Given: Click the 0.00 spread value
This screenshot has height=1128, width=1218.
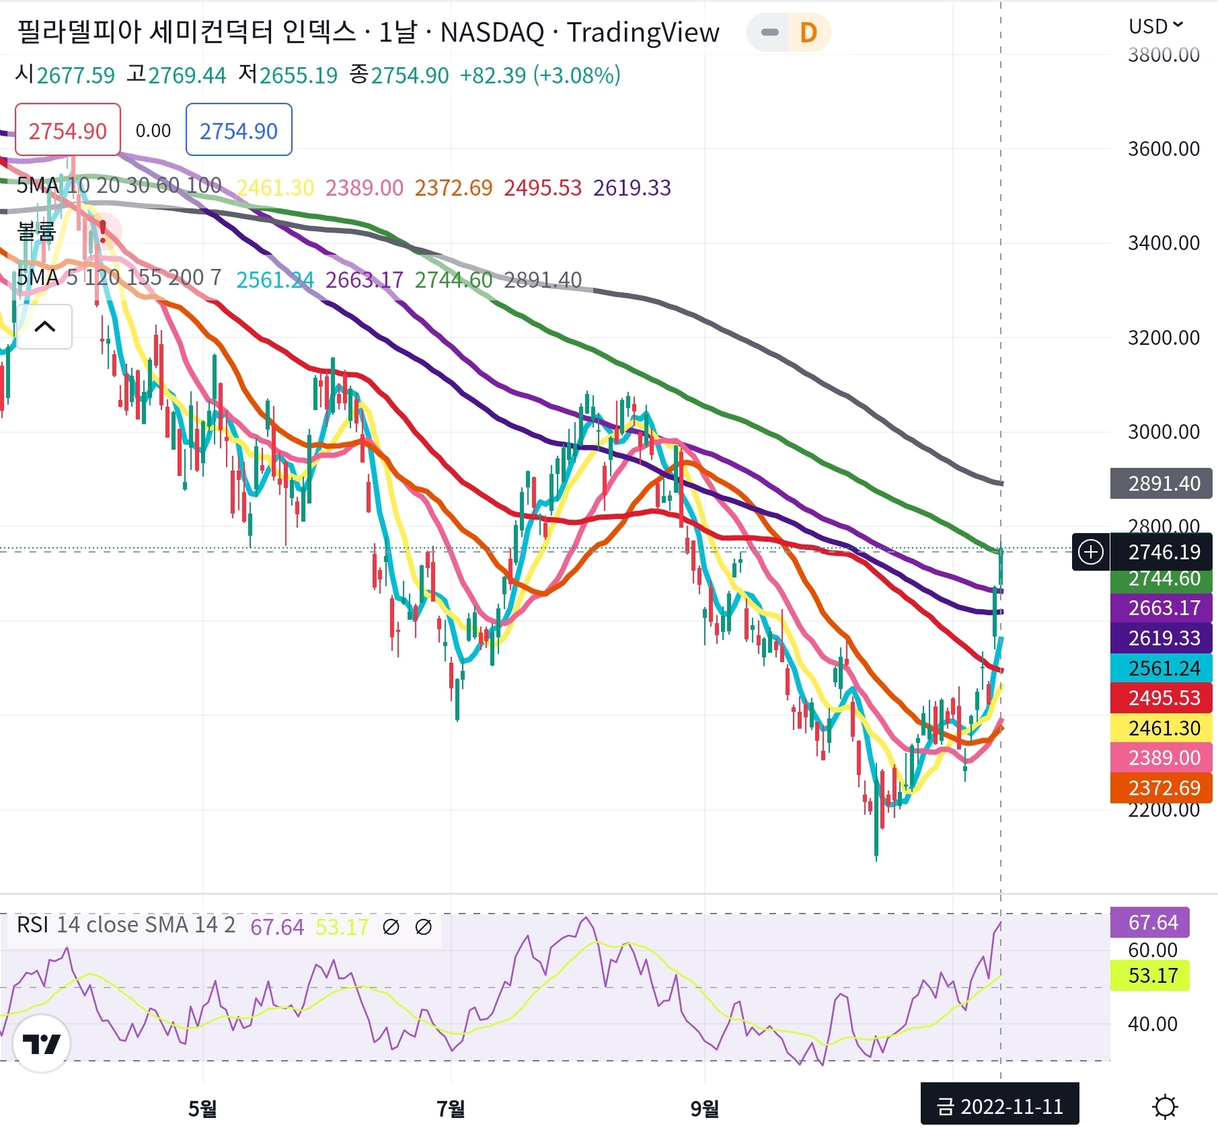Looking at the screenshot, I should (153, 130).
